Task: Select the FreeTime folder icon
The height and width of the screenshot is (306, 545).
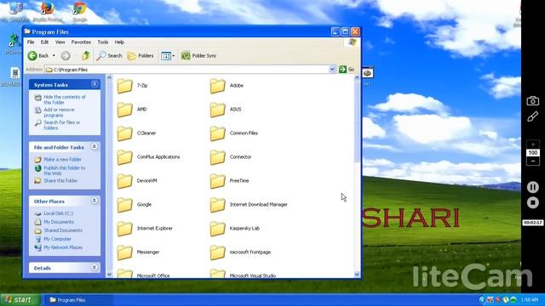Action: (218, 181)
